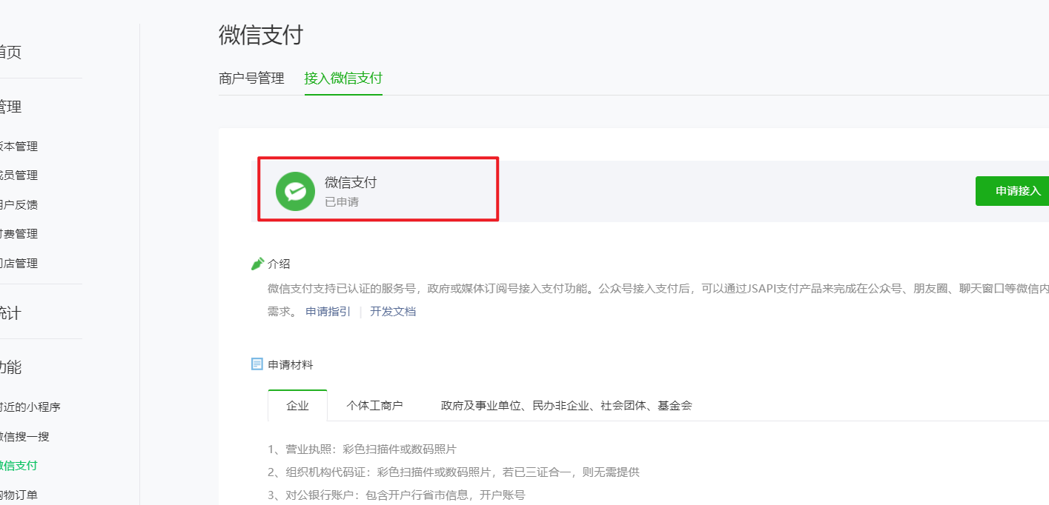Open the 申请指引 link
Image resolution: width=1049 pixels, height=505 pixels.
[328, 311]
